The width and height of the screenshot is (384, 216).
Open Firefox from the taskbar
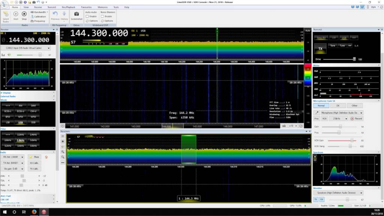pos(34,212)
